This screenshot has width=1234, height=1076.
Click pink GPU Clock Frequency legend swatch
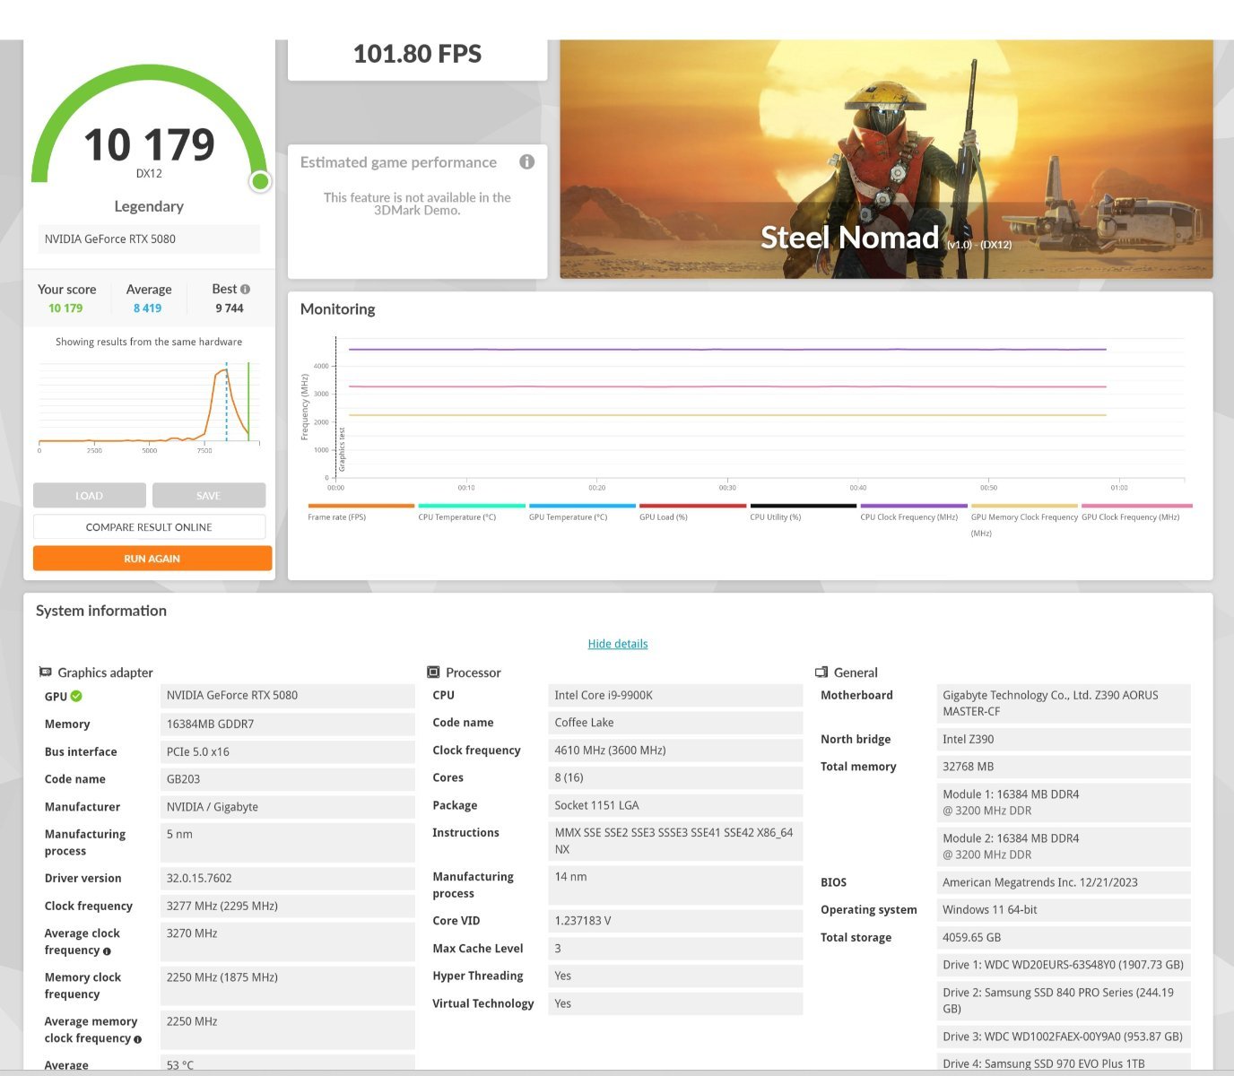tap(1137, 506)
